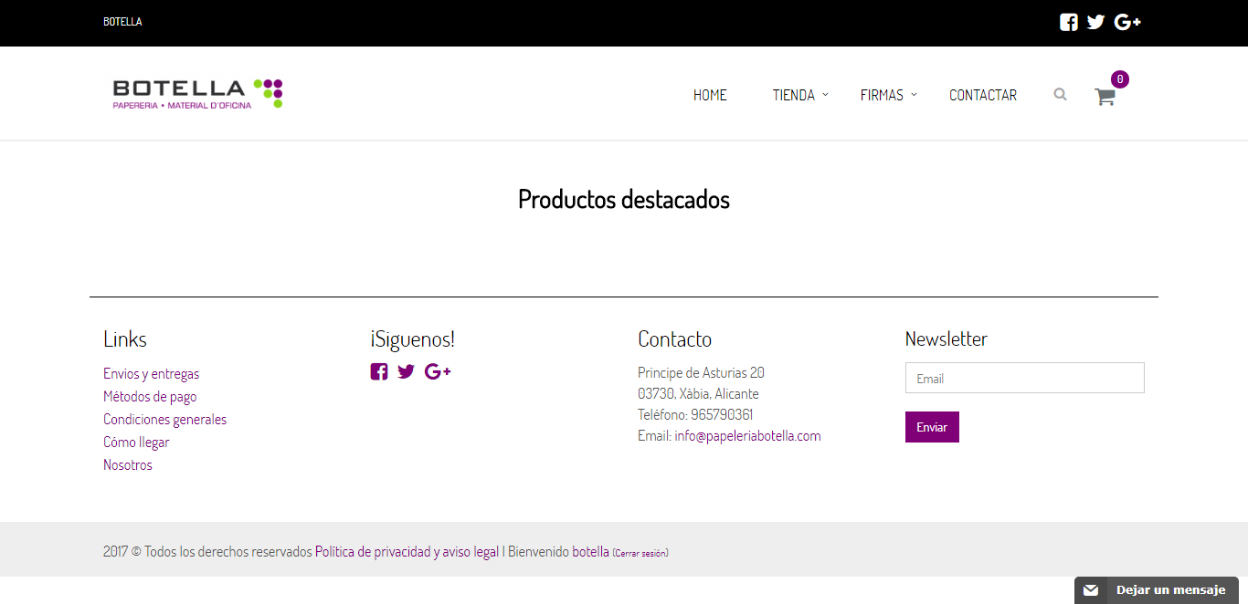Click envelope icon in message widget
The width and height of the screenshot is (1248, 604).
tap(1090, 590)
